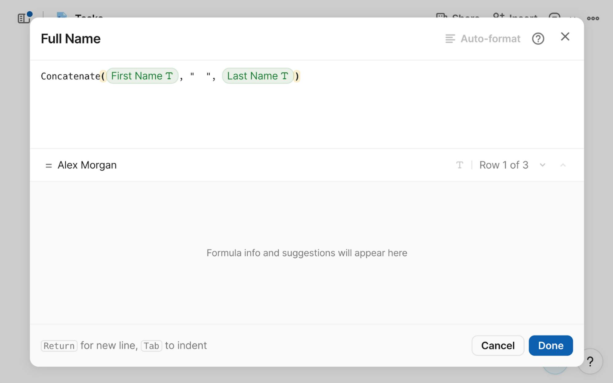Select the First Name column chip
Screen dimensions: 613x383
[x=142, y=76]
